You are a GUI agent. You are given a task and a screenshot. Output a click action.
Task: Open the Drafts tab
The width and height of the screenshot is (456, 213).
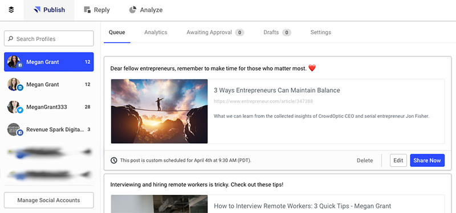pos(277,32)
